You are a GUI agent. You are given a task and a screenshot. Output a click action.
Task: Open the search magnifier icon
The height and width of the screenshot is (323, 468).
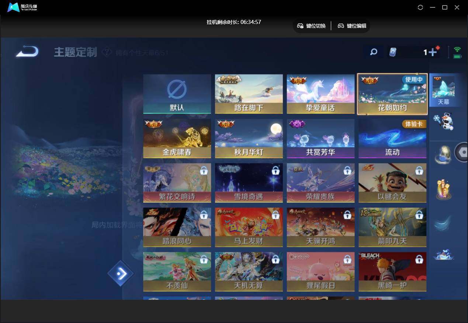tap(374, 52)
